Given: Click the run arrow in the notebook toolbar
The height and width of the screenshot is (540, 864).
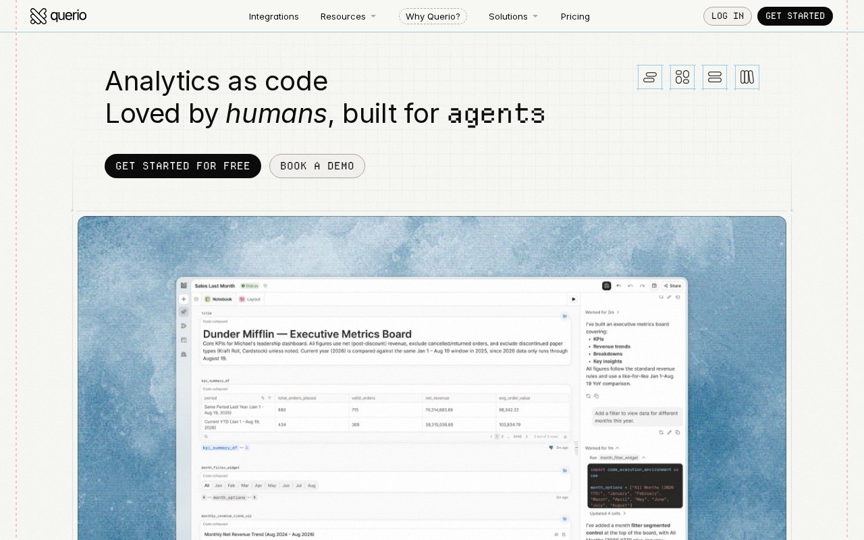Looking at the screenshot, I should coord(574,299).
